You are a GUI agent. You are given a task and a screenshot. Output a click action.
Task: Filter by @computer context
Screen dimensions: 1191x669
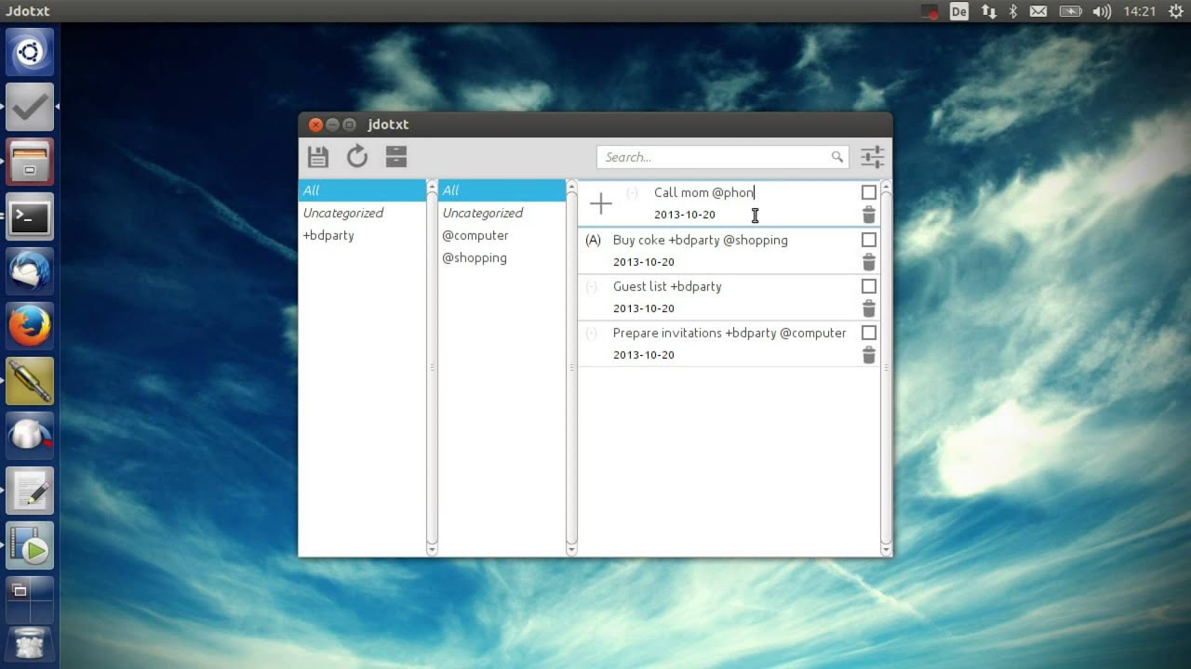502,235
